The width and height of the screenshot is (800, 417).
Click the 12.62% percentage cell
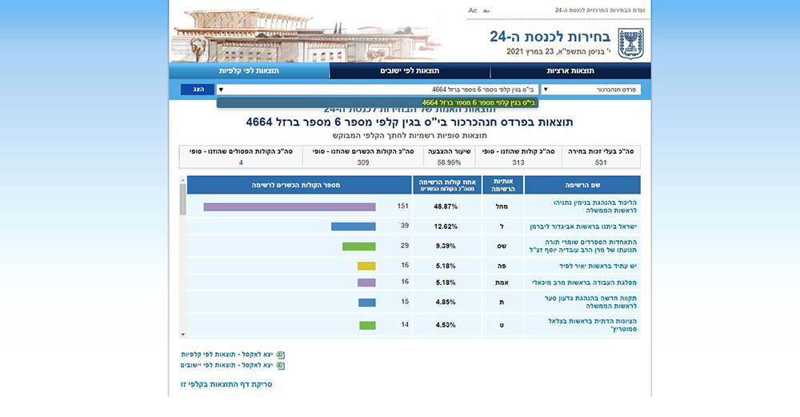tap(446, 227)
